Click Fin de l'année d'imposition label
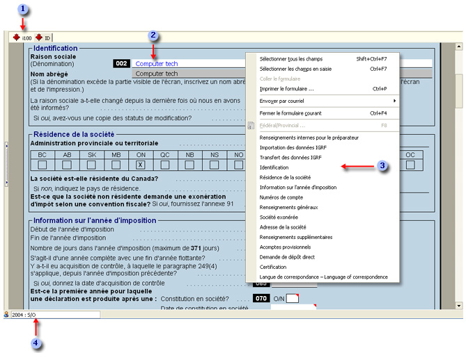 coord(68,238)
